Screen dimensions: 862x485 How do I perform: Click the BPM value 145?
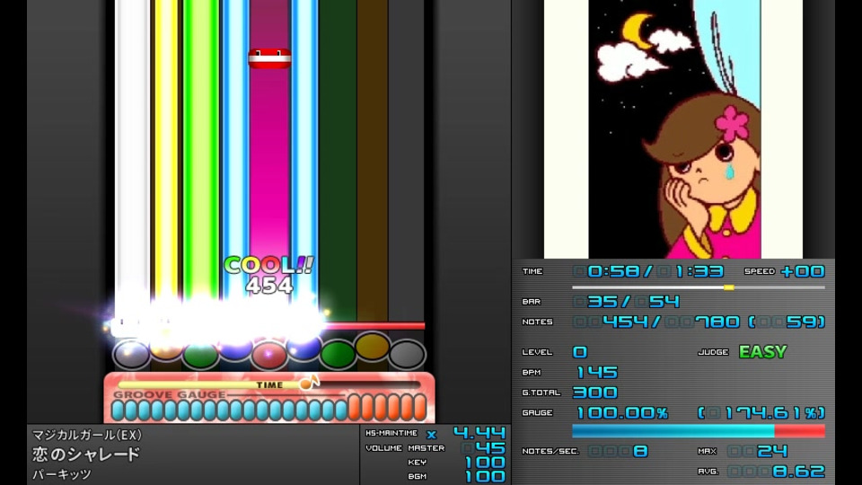[x=596, y=372]
